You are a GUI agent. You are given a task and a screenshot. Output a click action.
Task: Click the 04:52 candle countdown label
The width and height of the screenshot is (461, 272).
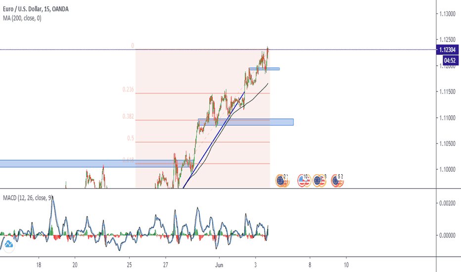[450, 60]
